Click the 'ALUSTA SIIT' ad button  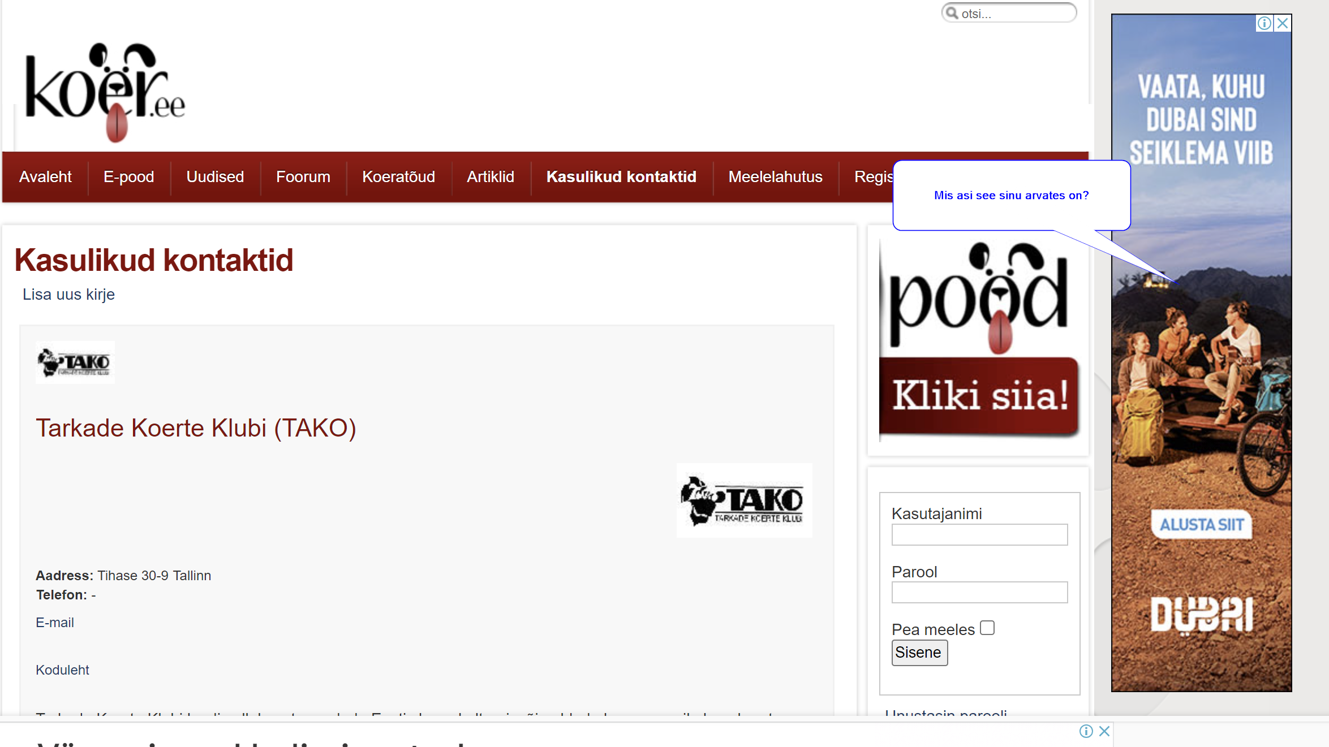[1201, 525]
